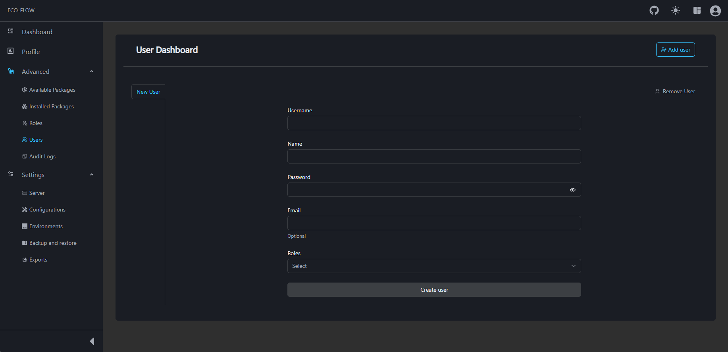Open Server settings
This screenshot has height=352, width=728.
[37, 193]
